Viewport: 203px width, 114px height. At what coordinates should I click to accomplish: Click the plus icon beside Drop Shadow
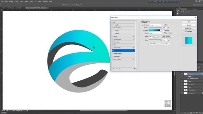click(x=134, y=59)
